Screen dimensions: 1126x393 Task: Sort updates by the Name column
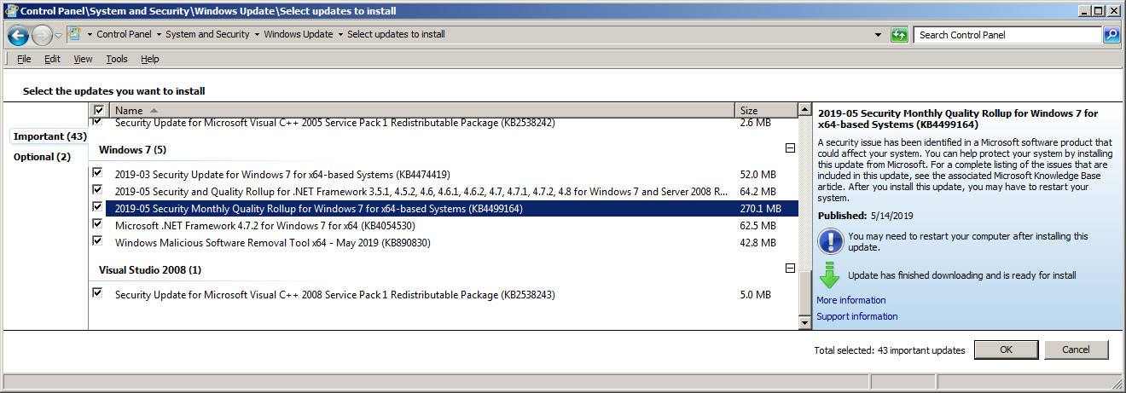[422, 110]
